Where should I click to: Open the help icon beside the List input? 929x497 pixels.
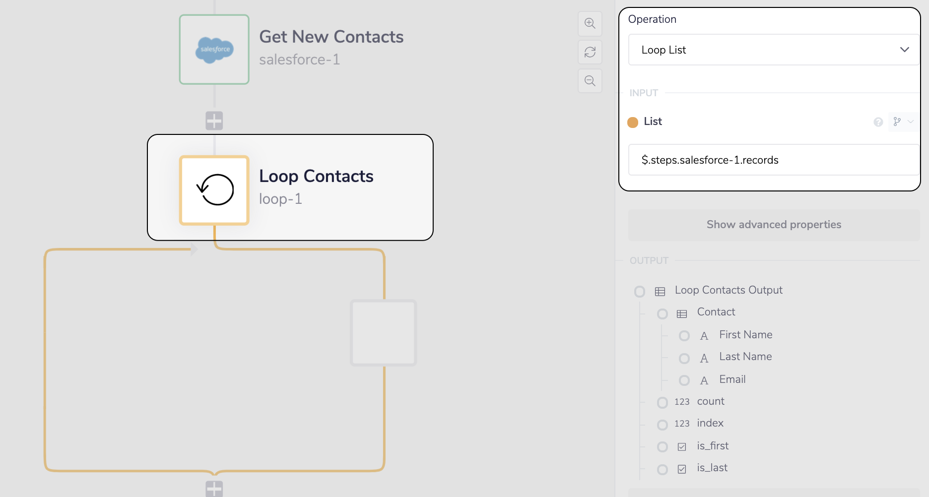[878, 122]
